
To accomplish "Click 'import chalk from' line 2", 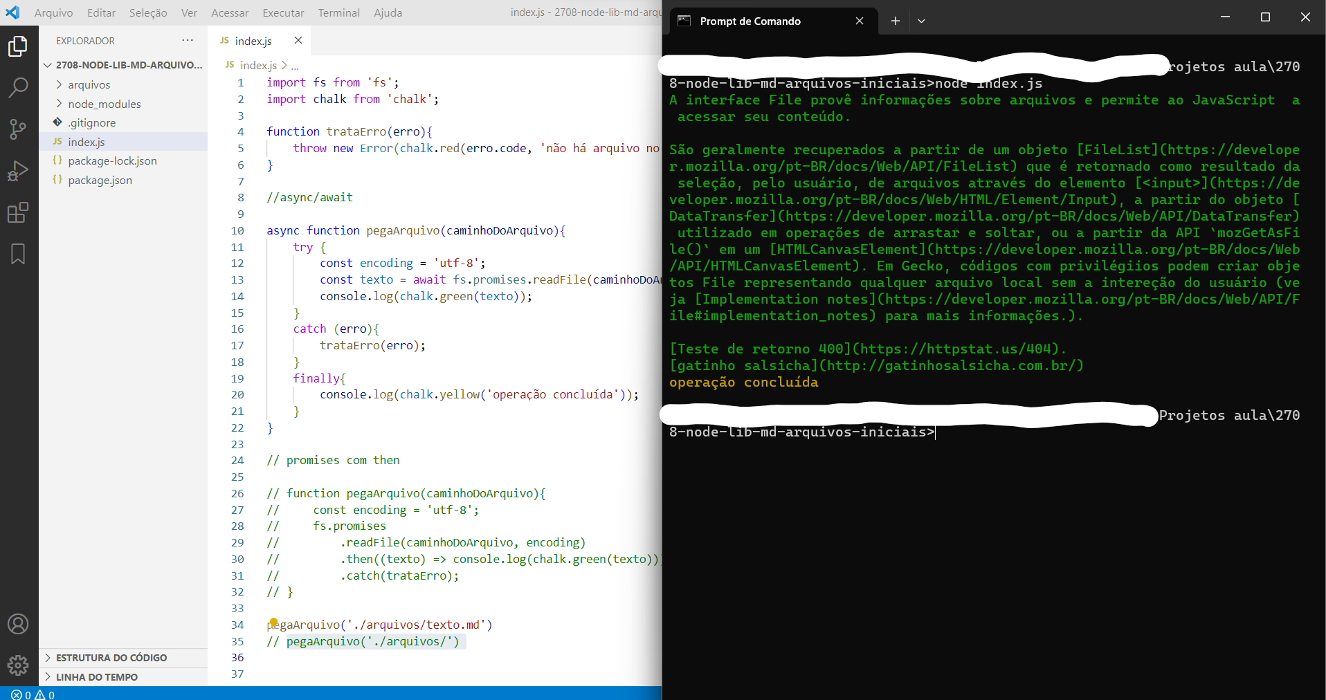I will pos(352,99).
